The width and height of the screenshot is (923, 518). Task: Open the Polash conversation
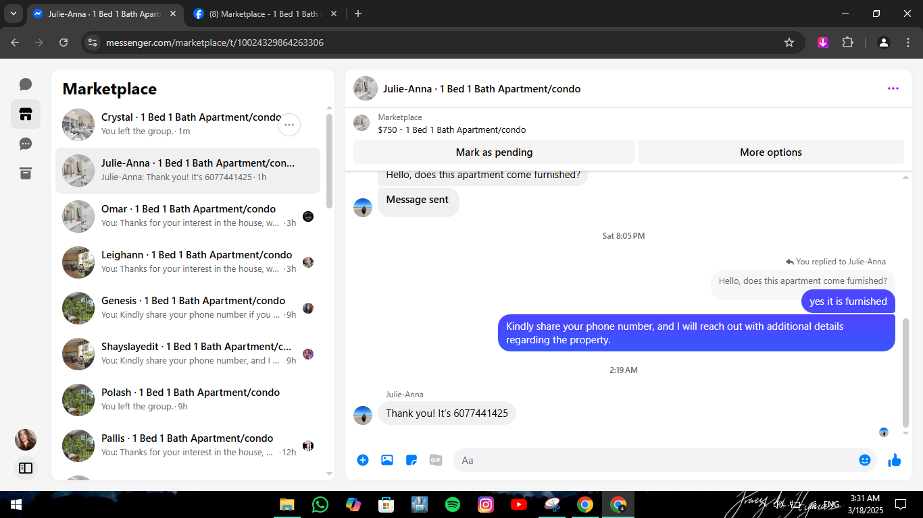(x=188, y=400)
